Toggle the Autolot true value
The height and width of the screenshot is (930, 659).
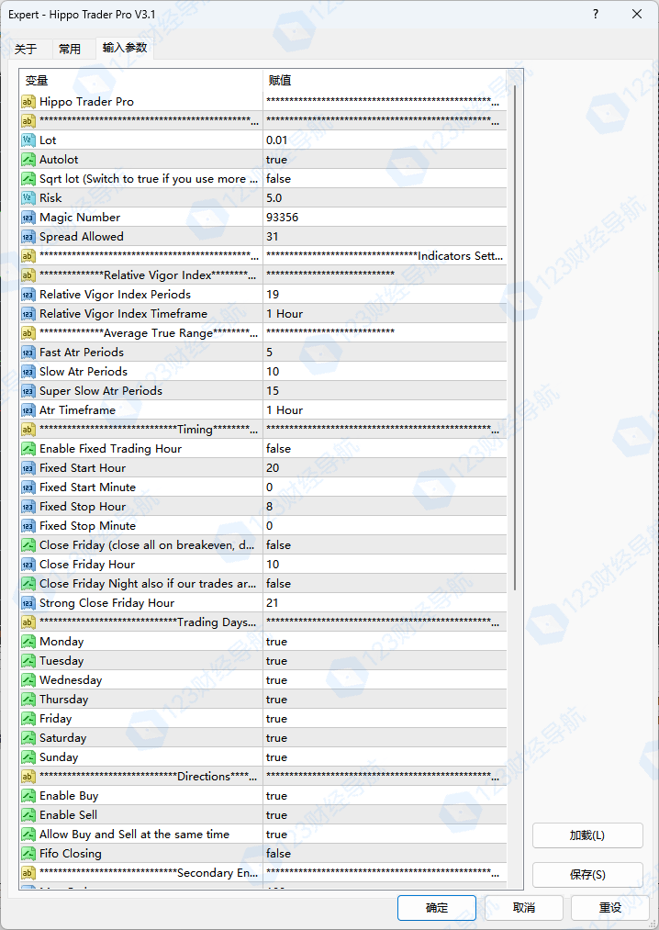[385, 160]
